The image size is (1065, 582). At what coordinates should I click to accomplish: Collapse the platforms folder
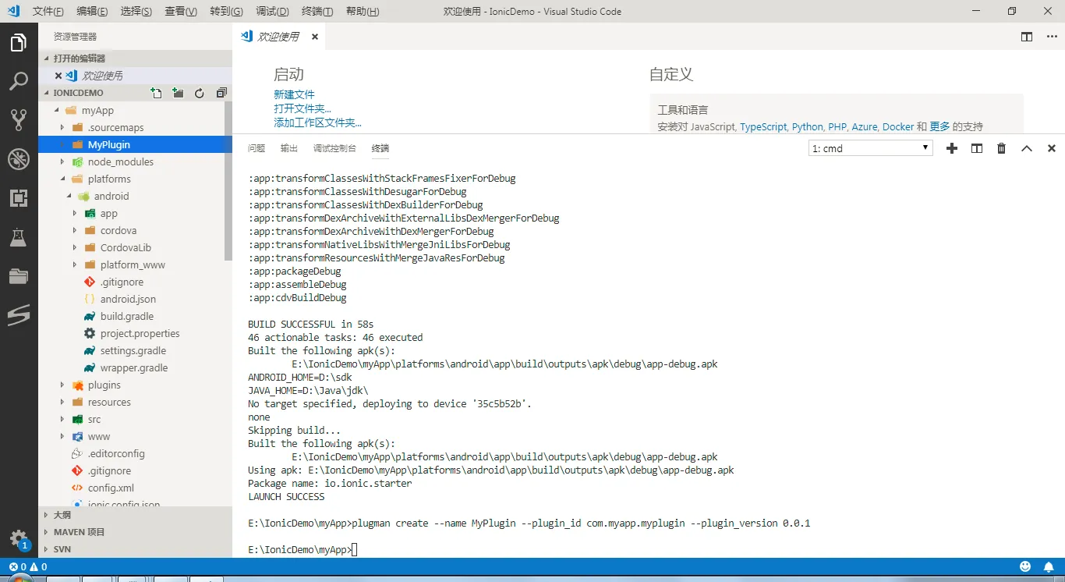pos(62,179)
